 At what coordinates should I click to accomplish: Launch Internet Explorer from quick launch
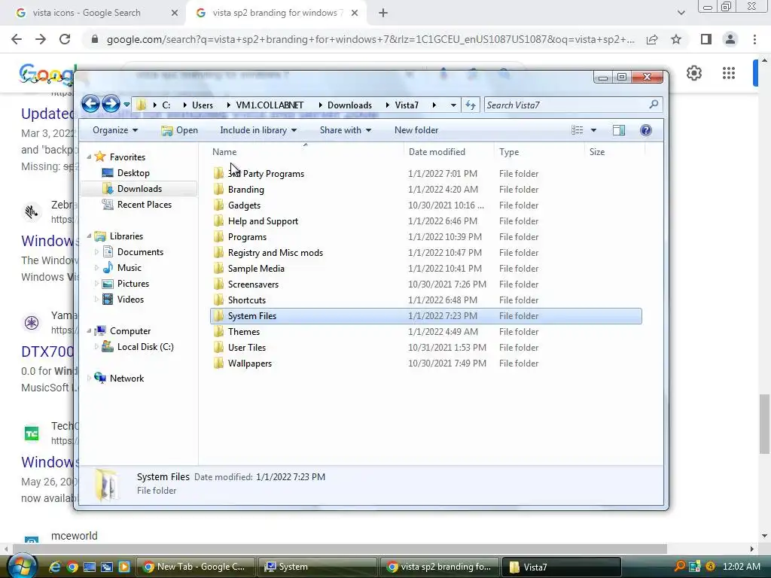coord(54,567)
